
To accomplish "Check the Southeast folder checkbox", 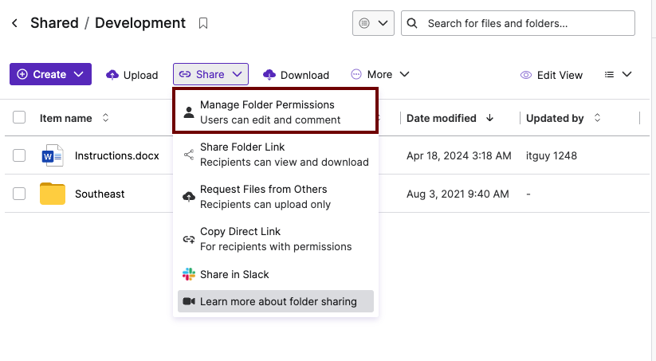I will (x=19, y=194).
